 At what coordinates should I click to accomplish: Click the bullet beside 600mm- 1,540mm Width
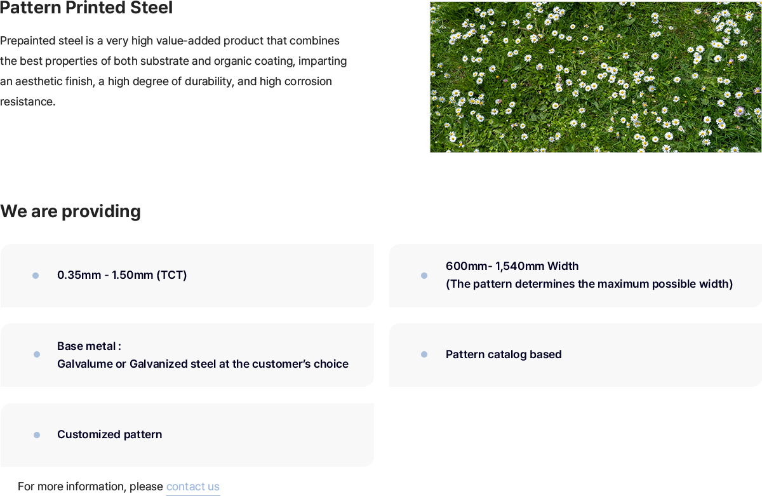(424, 276)
